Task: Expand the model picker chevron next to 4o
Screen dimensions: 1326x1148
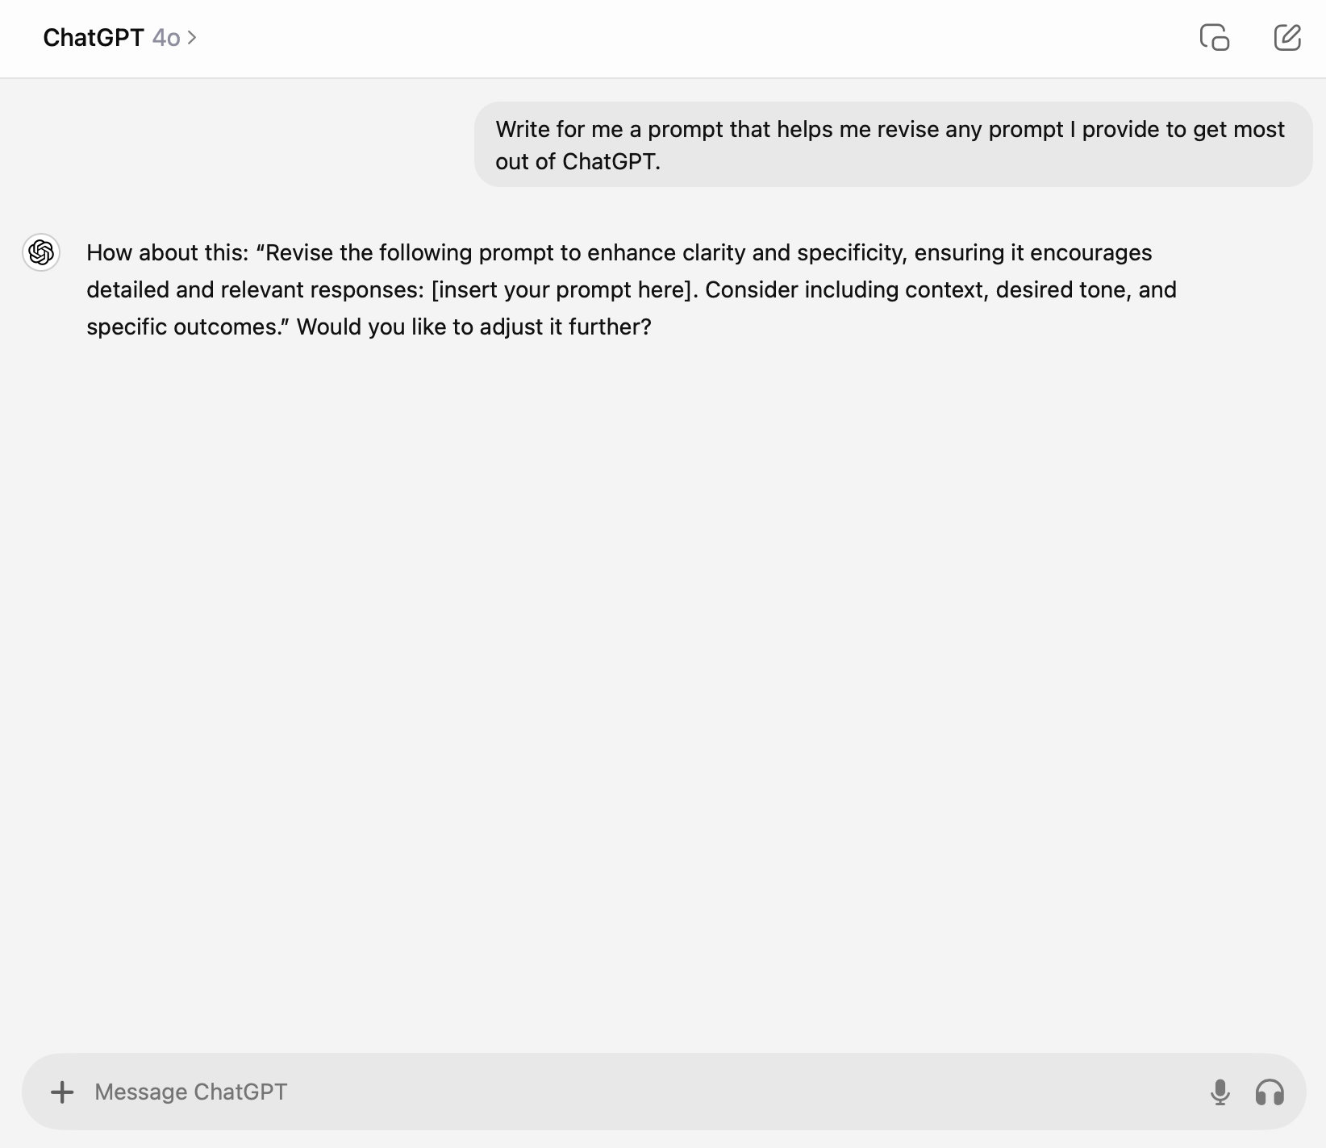Action: (x=192, y=38)
